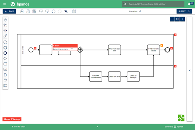Select the space create/remove tool

click(5, 31)
